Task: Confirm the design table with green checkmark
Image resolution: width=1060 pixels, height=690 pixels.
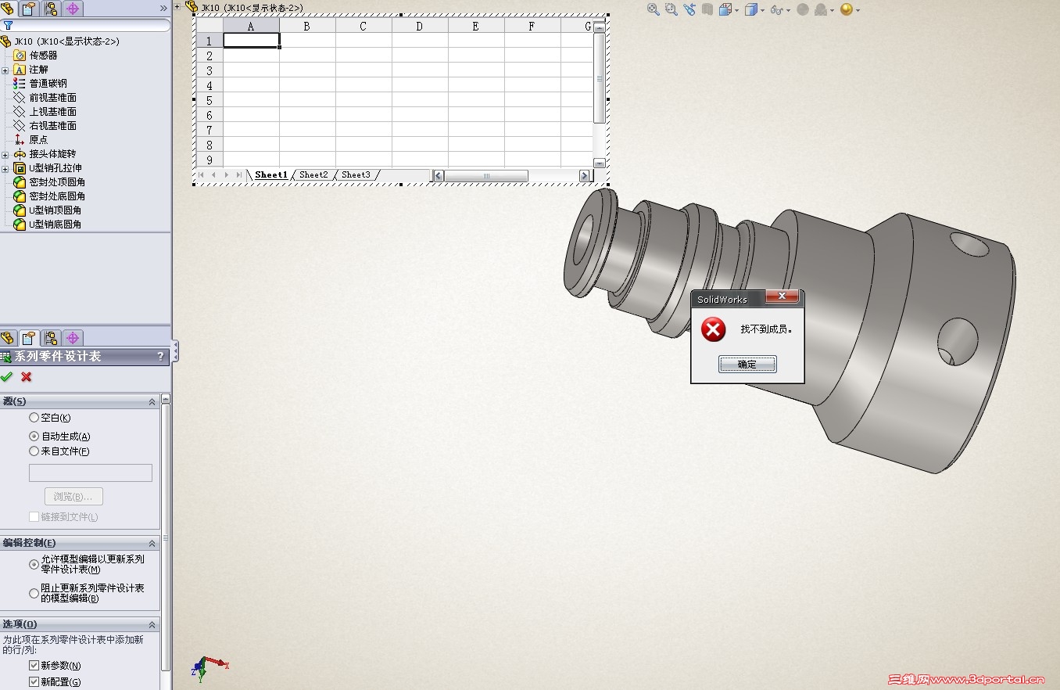Action: (x=7, y=377)
